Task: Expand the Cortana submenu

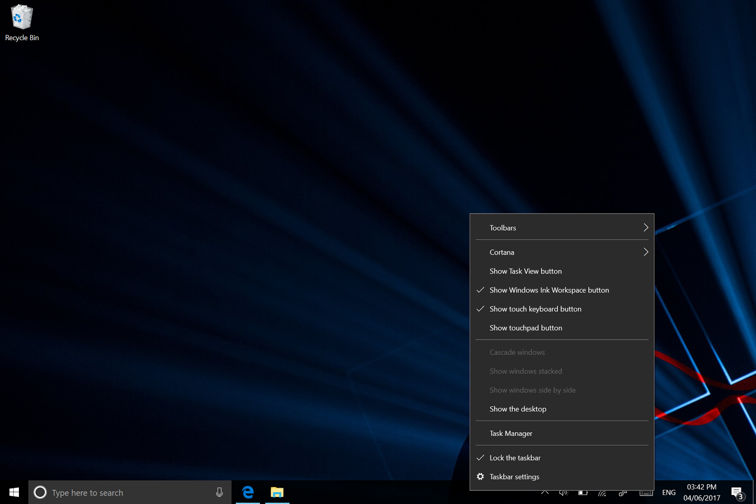Action: (x=502, y=252)
